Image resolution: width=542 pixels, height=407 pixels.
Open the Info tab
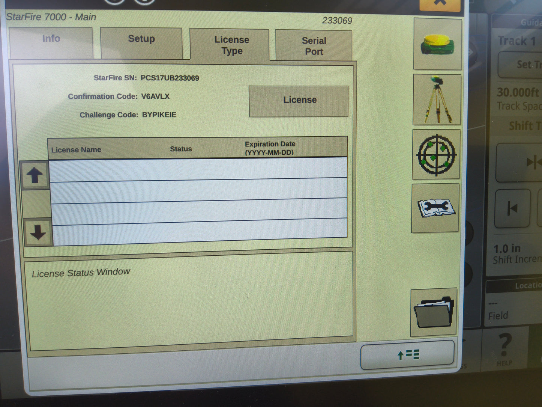[51, 42]
